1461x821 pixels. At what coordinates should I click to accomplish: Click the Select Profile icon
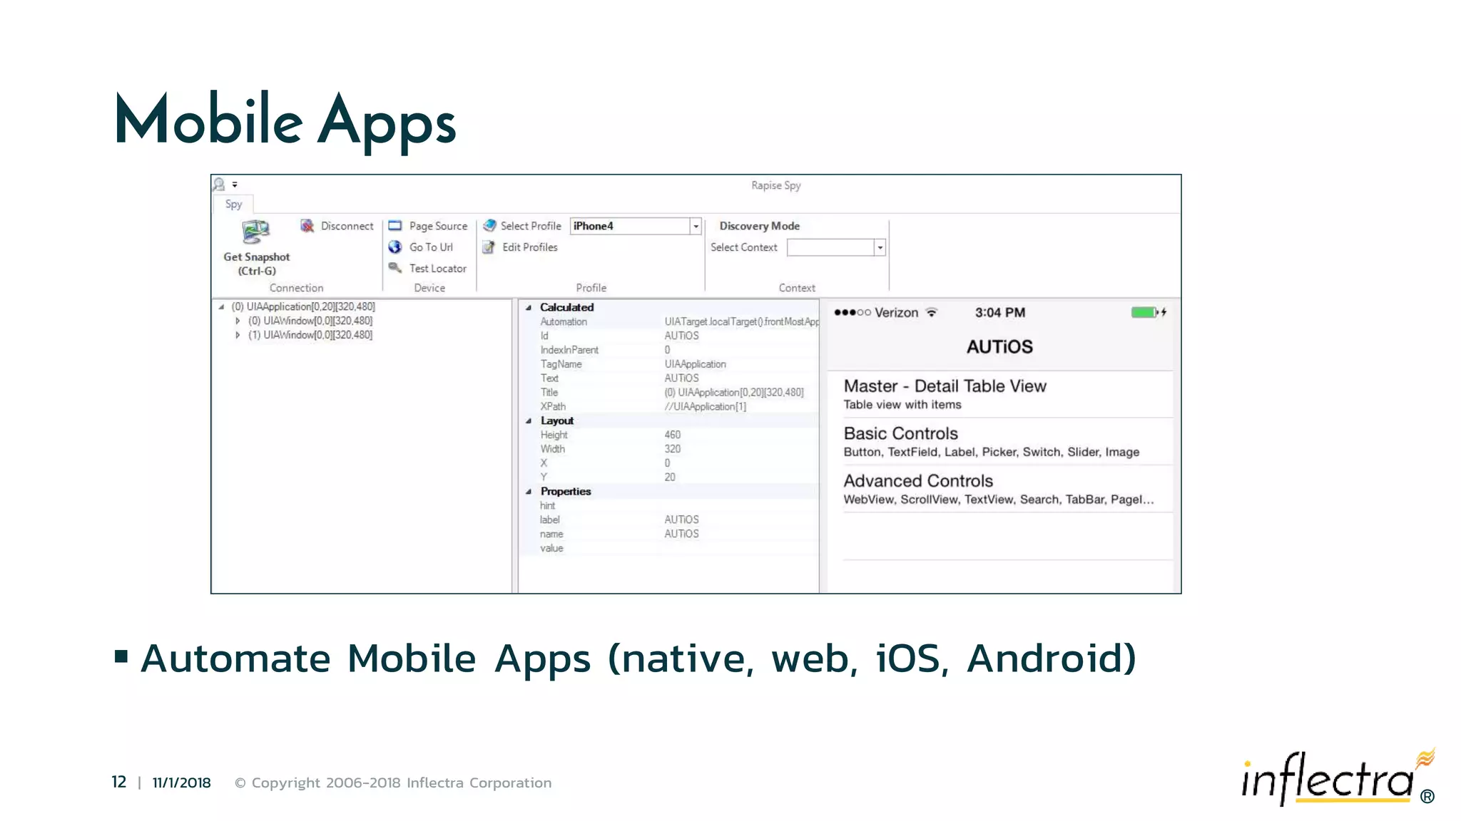489,226
